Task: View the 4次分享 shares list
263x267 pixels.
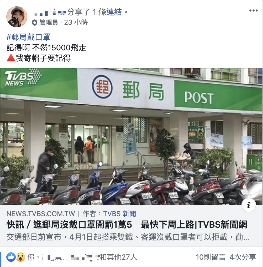Action: 243,257
